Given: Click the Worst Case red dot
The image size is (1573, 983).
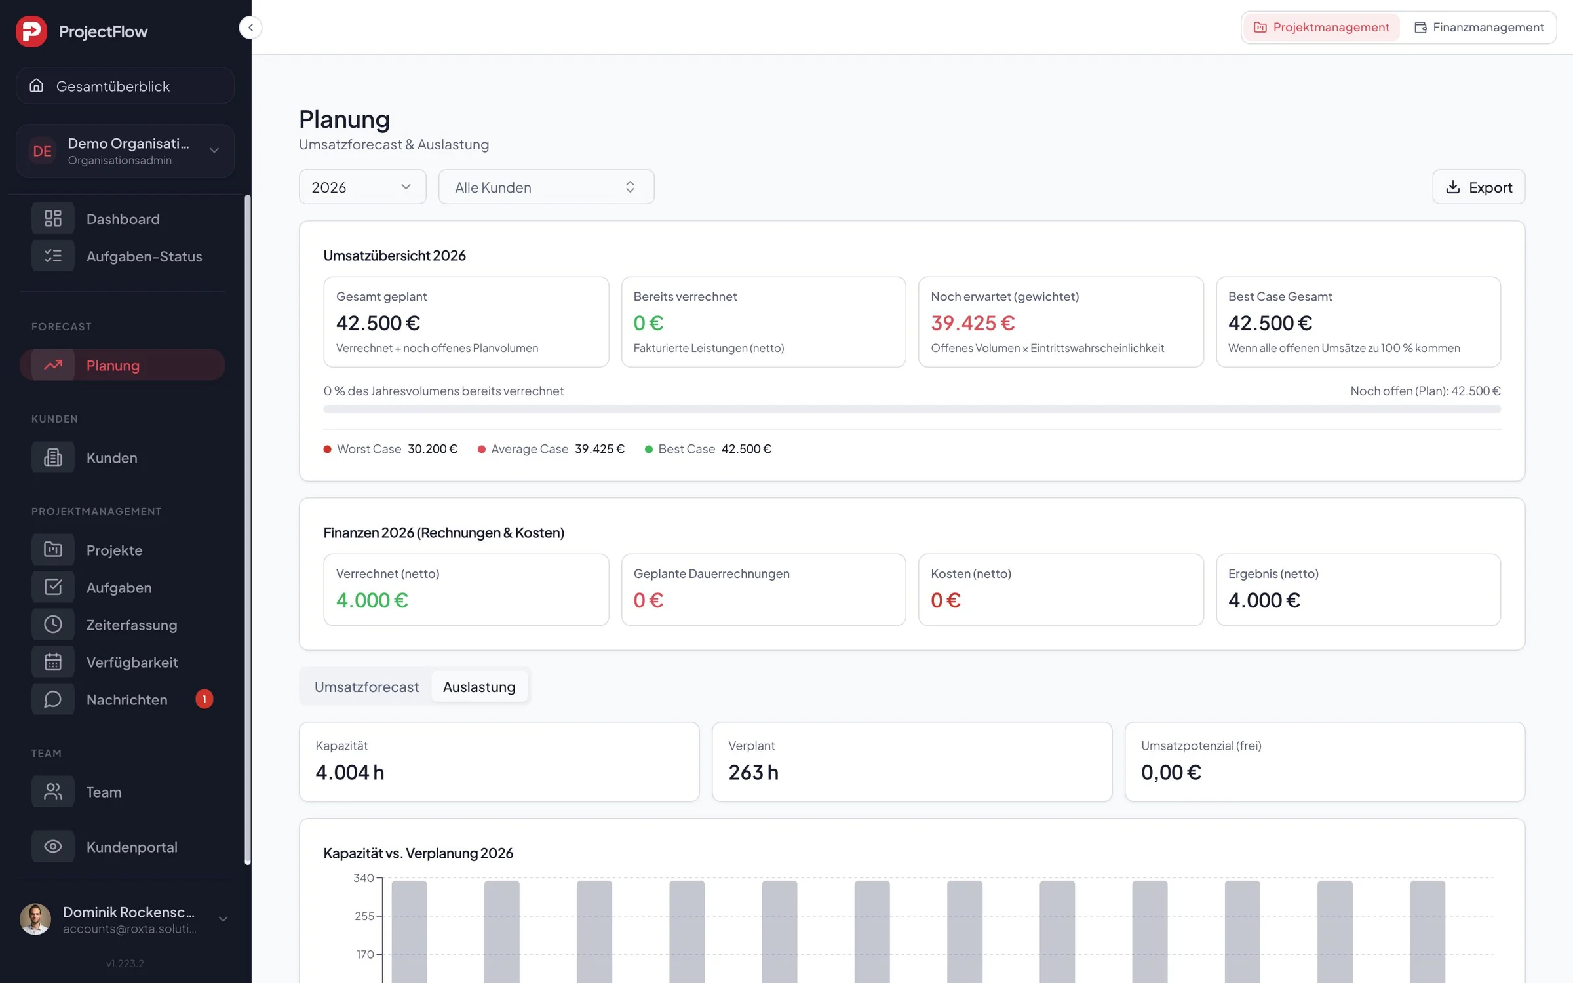Looking at the screenshot, I should (328, 450).
